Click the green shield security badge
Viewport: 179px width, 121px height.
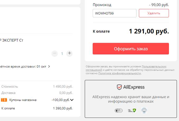point(132,110)
